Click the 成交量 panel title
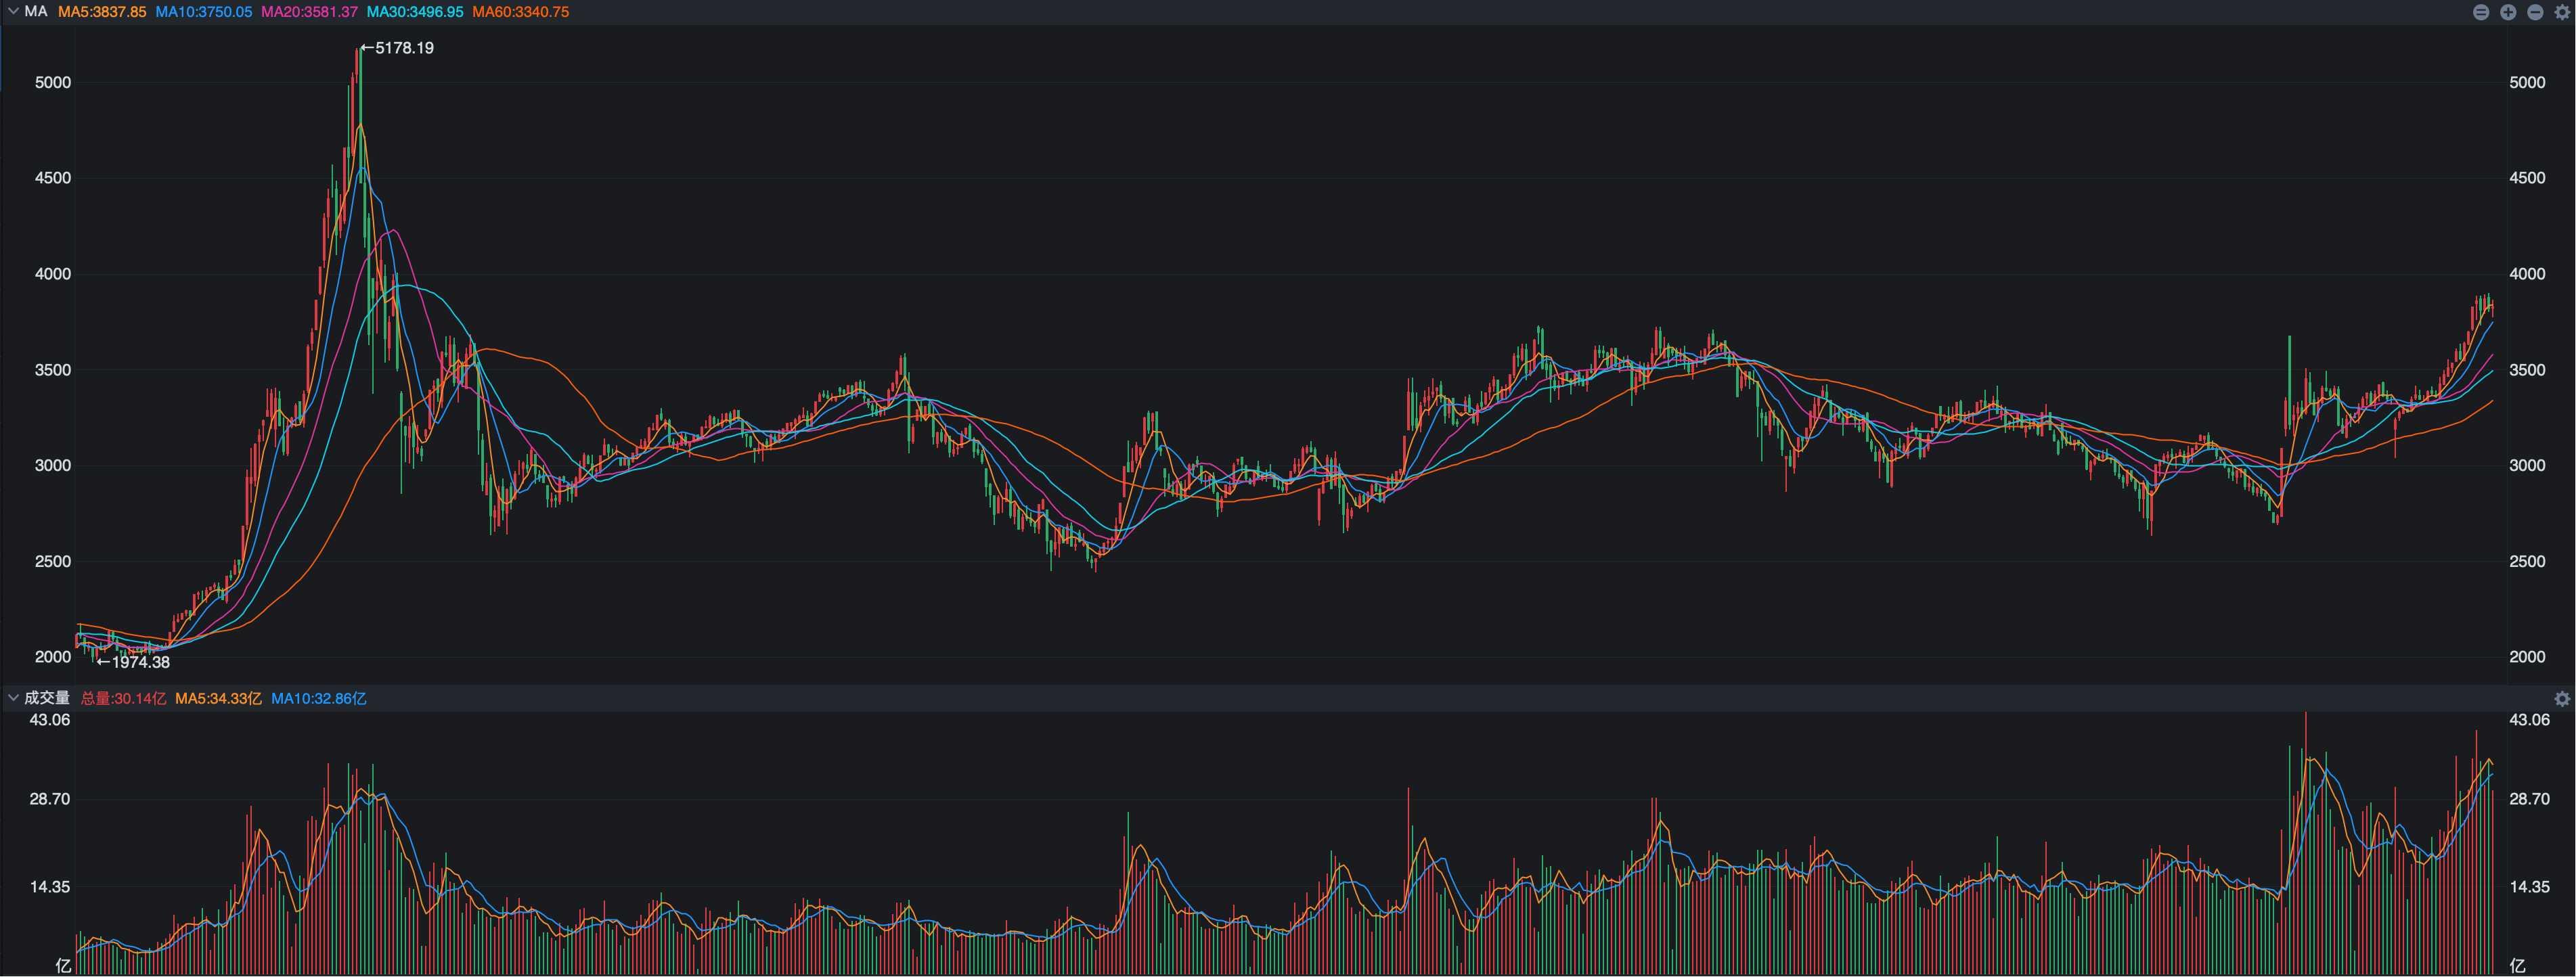 47,698
